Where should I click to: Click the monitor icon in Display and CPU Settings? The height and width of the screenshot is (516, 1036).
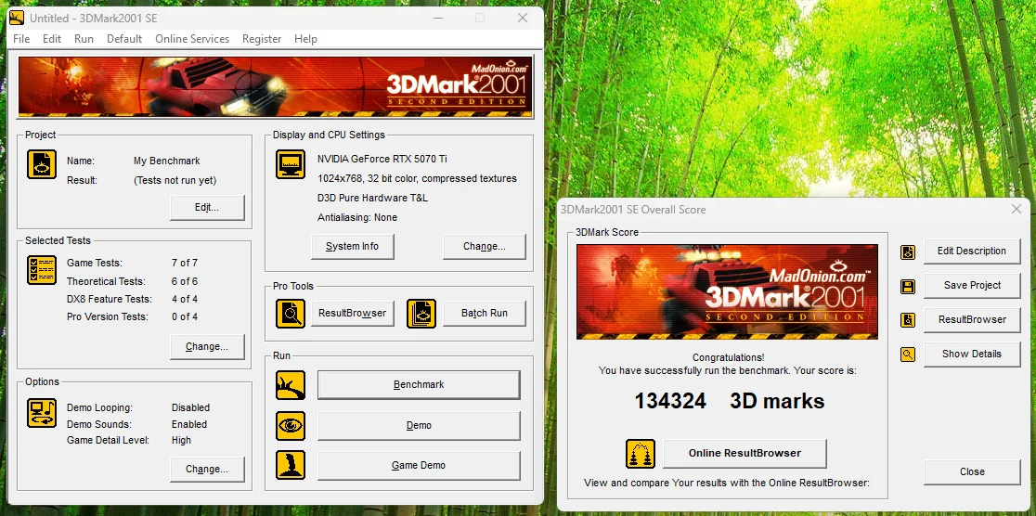click(x=291, y=164)
